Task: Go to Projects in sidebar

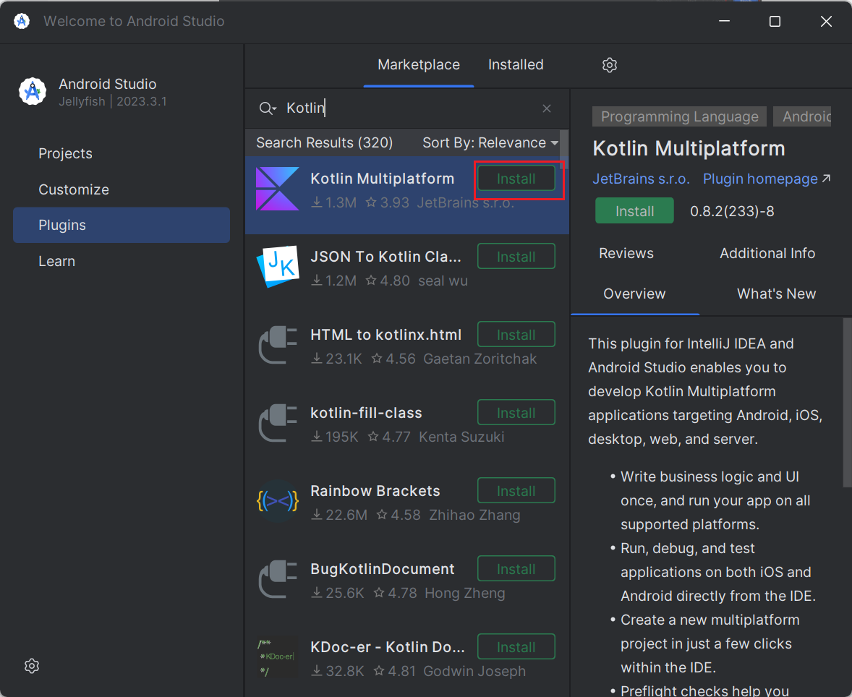Action: click(x=122, y=153)
